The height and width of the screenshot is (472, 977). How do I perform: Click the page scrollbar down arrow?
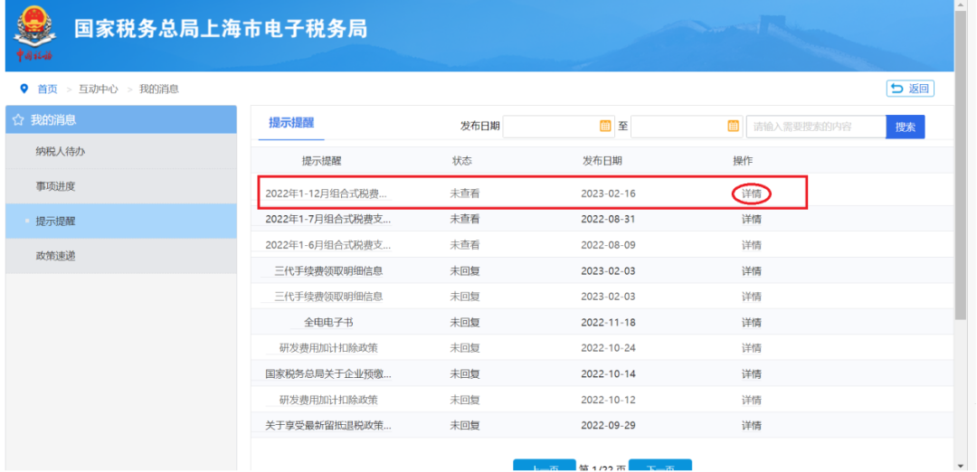tap(960, 466)
